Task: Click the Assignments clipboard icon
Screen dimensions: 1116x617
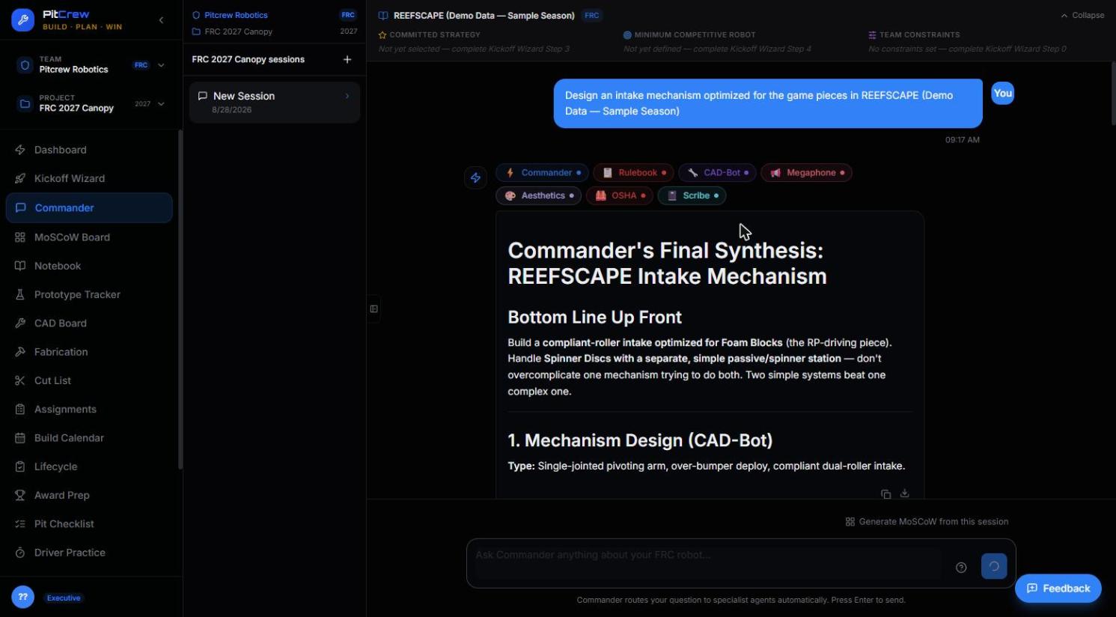Action: [20, 410]
